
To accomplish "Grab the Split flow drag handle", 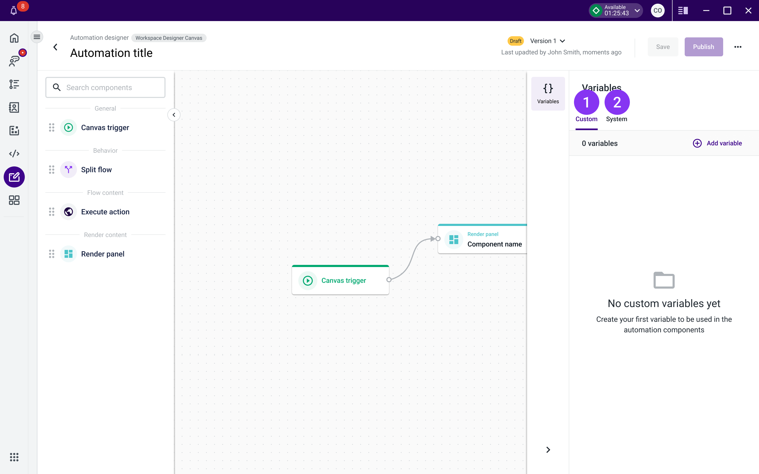I will 52,170.
